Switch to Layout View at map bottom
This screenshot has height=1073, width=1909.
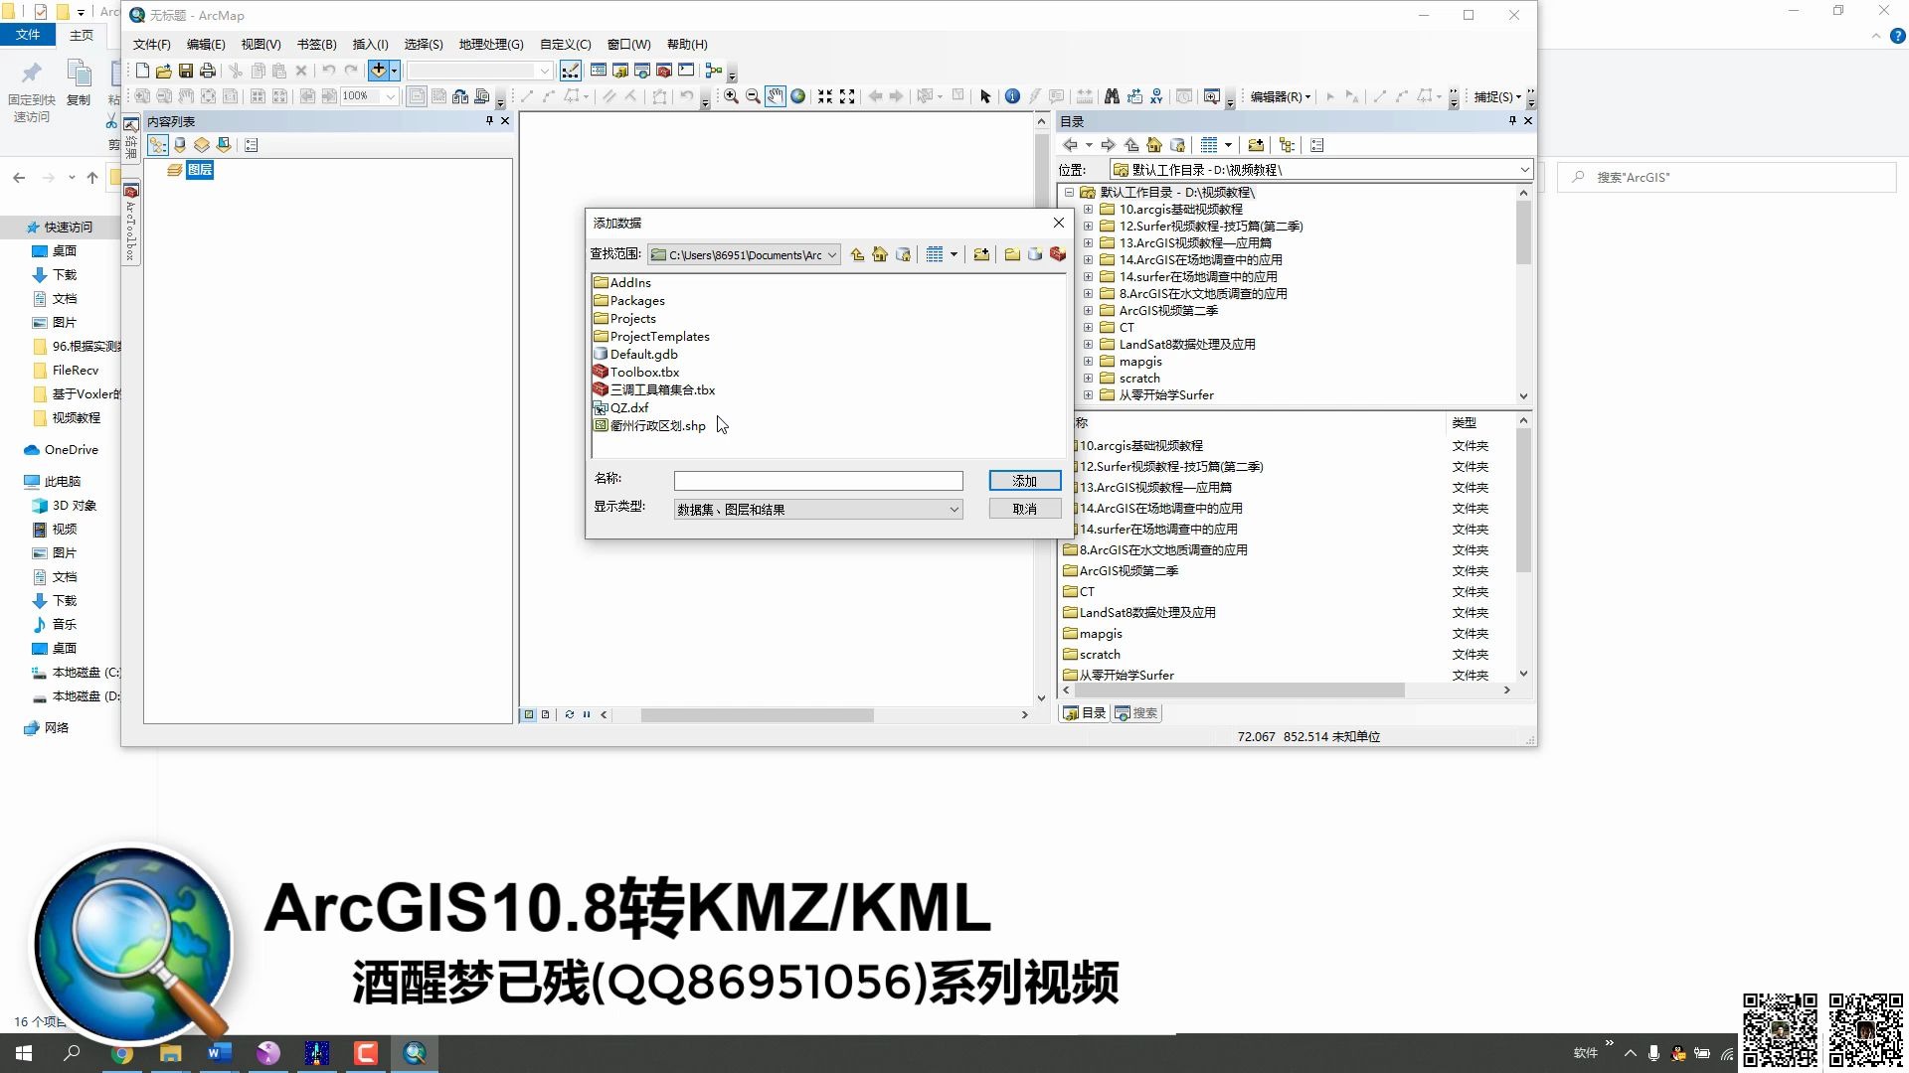545,714
